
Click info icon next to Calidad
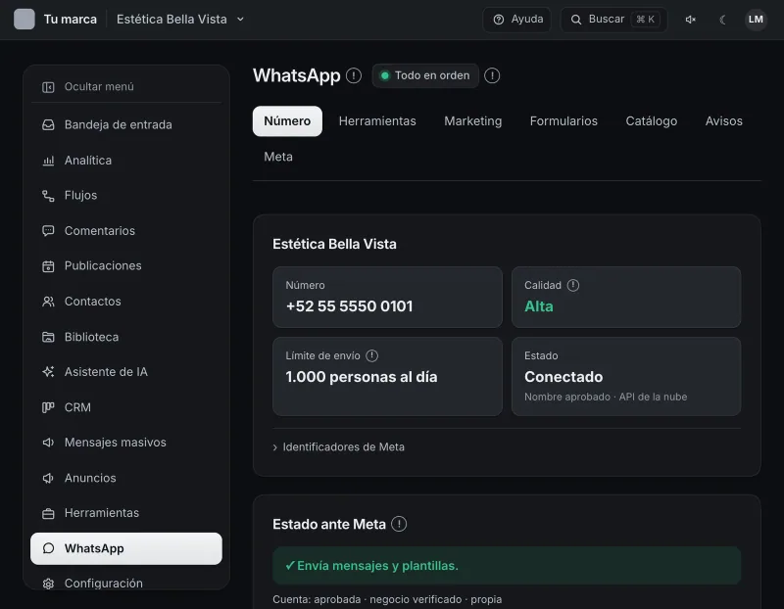click(573, 285)
